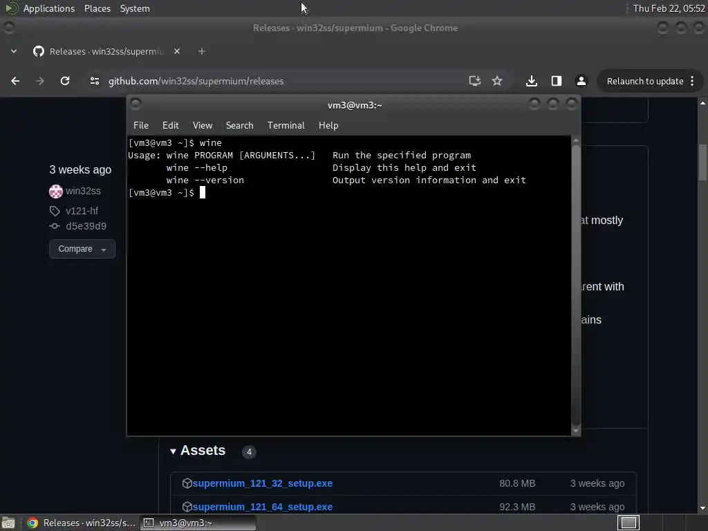Viewport: 708px width, 531px height.
Task: Click the workspace switcher in bottom panel
Action: [x=628, y=523]
